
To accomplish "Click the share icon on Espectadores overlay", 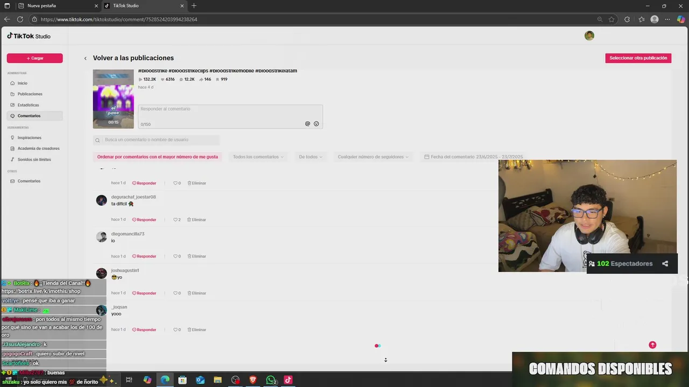I will coord(665,263).
